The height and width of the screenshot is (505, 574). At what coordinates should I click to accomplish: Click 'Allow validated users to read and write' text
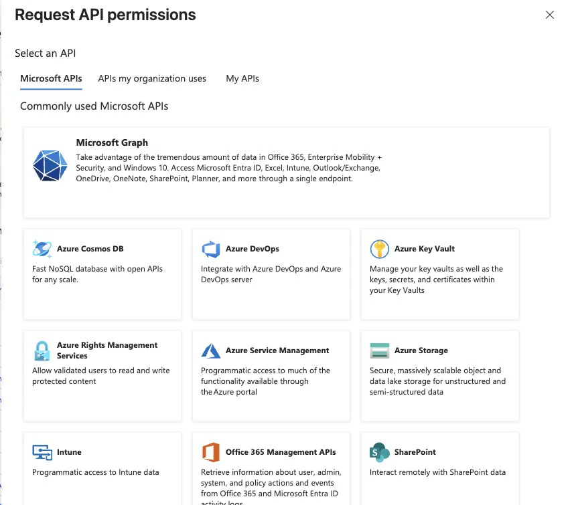pyautogui.click(x=101, y=376)
